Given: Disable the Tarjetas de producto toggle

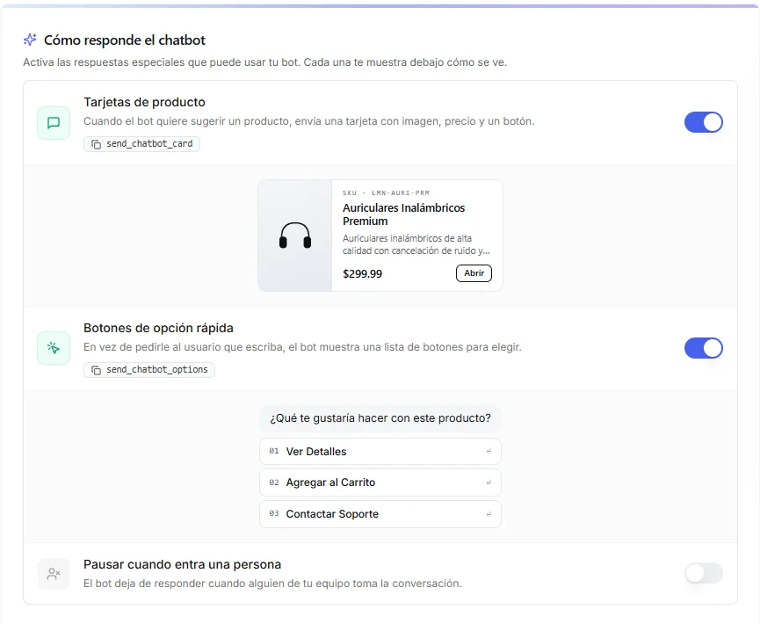Looking at the screenshot, I should coord(703,122).
